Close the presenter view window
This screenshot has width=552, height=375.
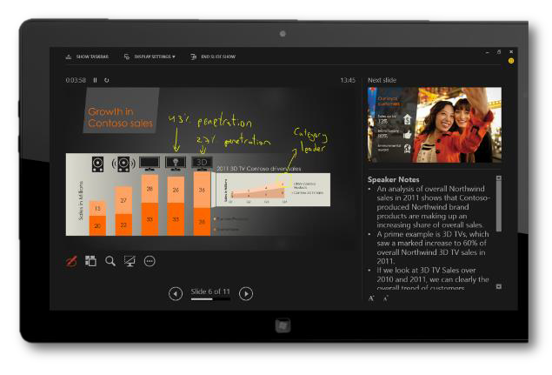pyautogui.click(x=511, y=52)
